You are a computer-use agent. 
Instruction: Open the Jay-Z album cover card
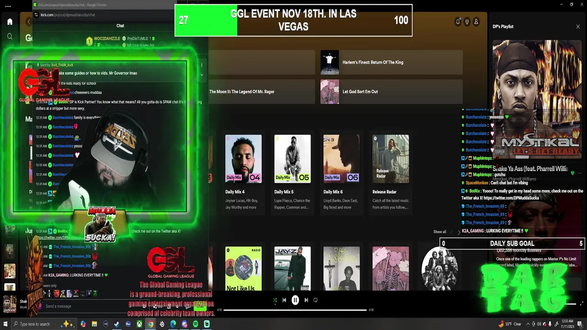293,269
